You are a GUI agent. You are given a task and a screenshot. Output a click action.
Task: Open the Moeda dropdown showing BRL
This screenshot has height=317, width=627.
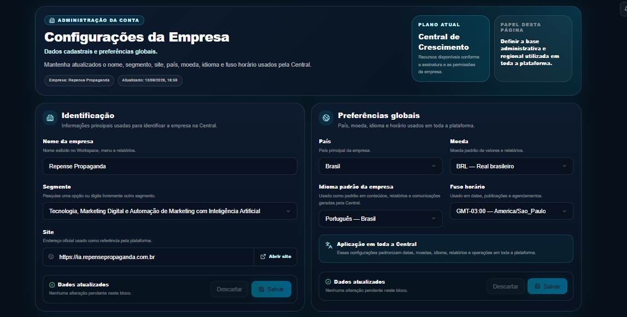click(x=512, y=166)
